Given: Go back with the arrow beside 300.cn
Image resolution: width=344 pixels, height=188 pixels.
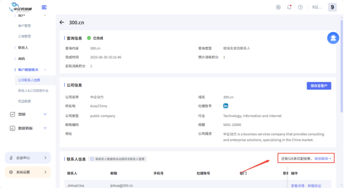Looking at the screenshot, I should pyautogui.click(x=62, y=22).
